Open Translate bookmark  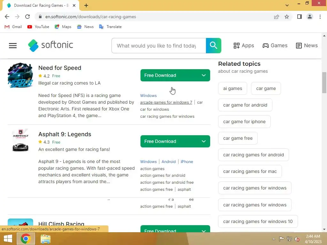110,27
